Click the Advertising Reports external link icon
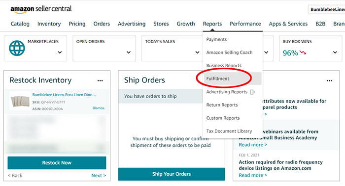The image size is (345, 186). tap(252, 92)
